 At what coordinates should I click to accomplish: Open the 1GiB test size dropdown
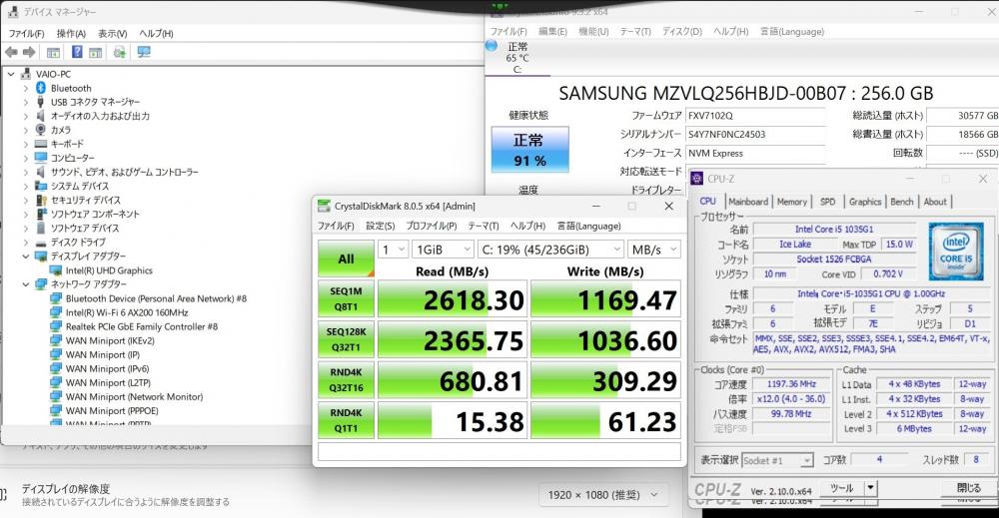443,250
